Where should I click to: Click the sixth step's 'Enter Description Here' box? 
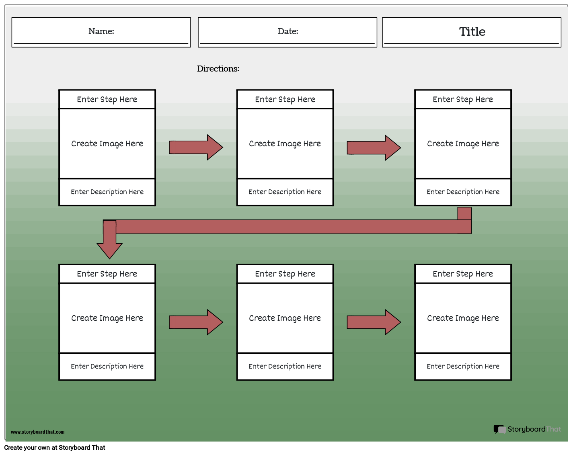[463, 367]
